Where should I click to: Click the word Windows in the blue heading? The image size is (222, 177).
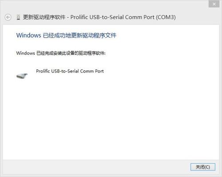(x=28, y=35)
